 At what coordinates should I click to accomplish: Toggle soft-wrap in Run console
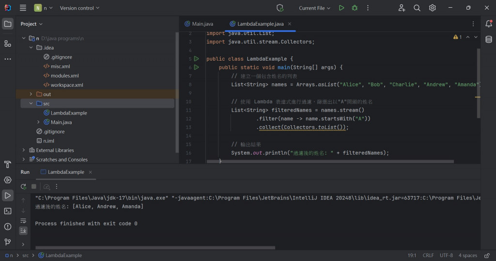[23, 221]
